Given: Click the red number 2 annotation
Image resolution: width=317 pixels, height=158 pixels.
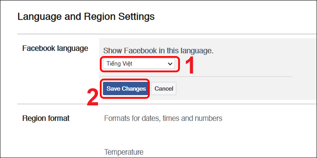Looking at the screenshot, I should [x=92, y=97].
